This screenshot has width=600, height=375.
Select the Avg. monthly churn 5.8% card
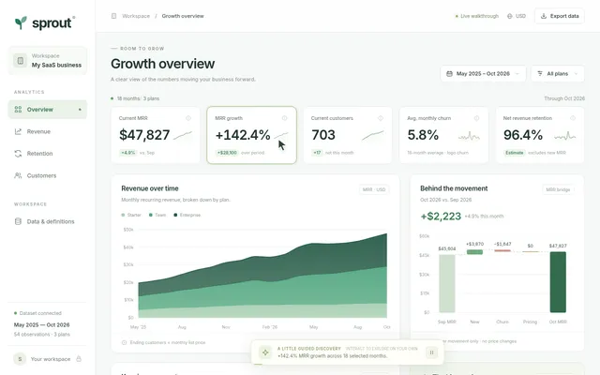click(443, 135)
